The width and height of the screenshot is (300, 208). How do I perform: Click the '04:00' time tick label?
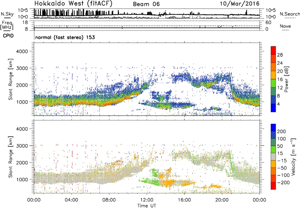tap(71, 200)
